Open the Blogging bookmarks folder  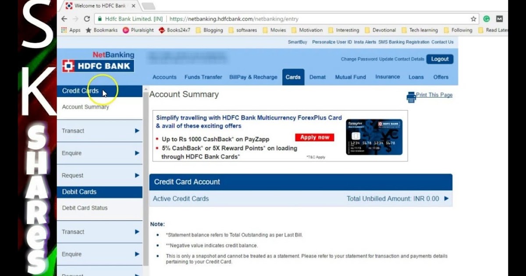click(209, 30)
